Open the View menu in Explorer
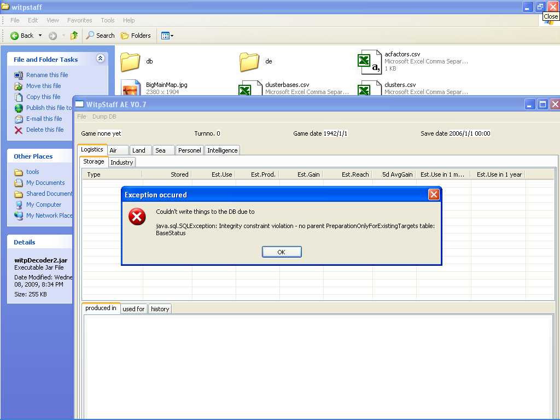 click(x=52, y=20)
